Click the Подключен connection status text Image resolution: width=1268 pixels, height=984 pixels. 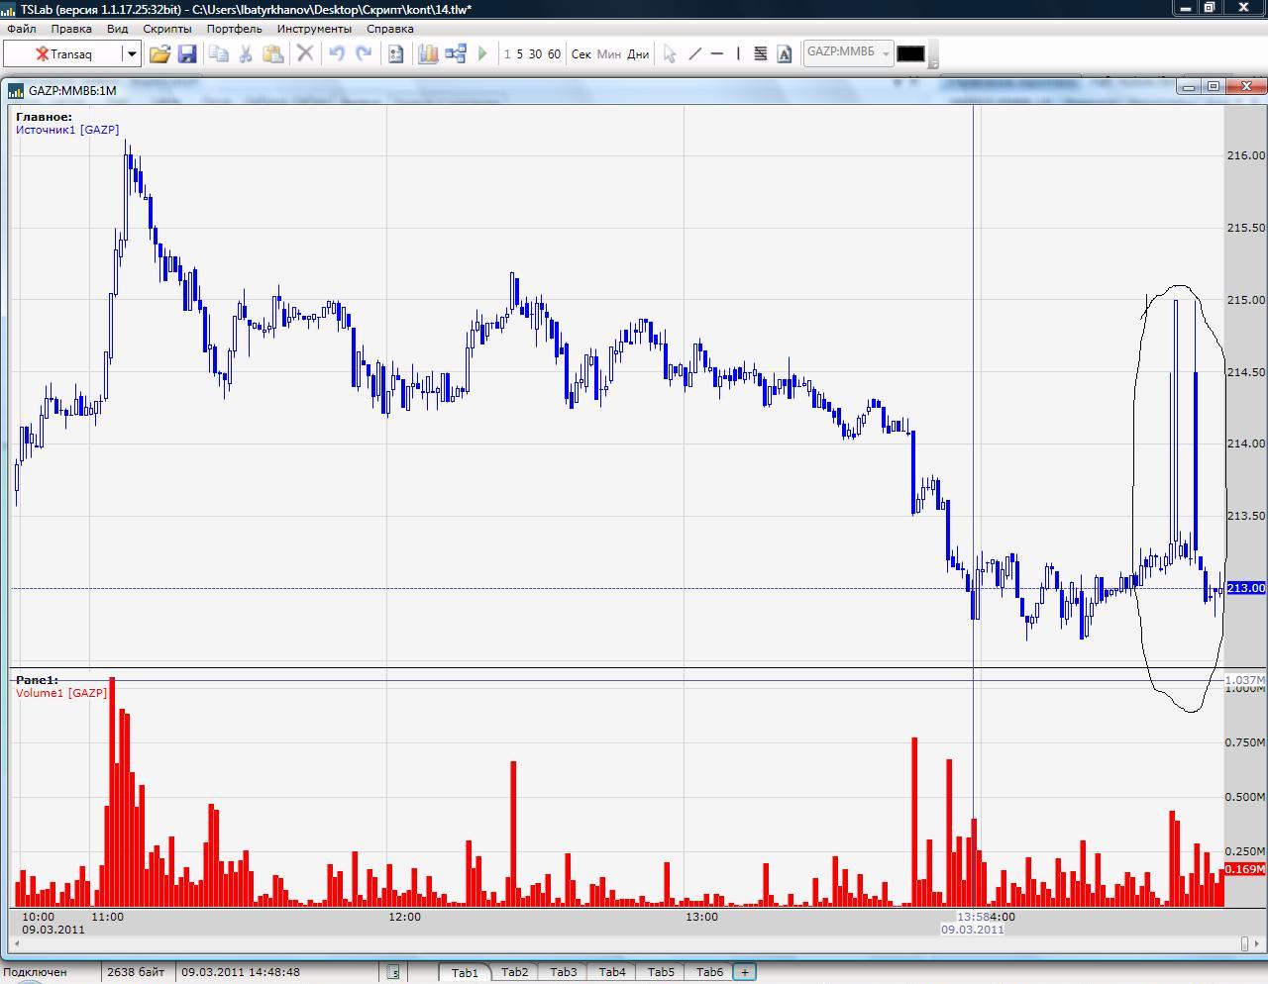pyautogui.click(x=36, y=972)
